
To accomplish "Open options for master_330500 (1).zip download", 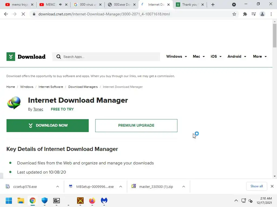I will 184,187.
